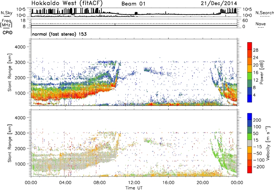The image size is (274, 190).
Task: Click the "4000" tick of velocity panel
Action: click(20, 118)
